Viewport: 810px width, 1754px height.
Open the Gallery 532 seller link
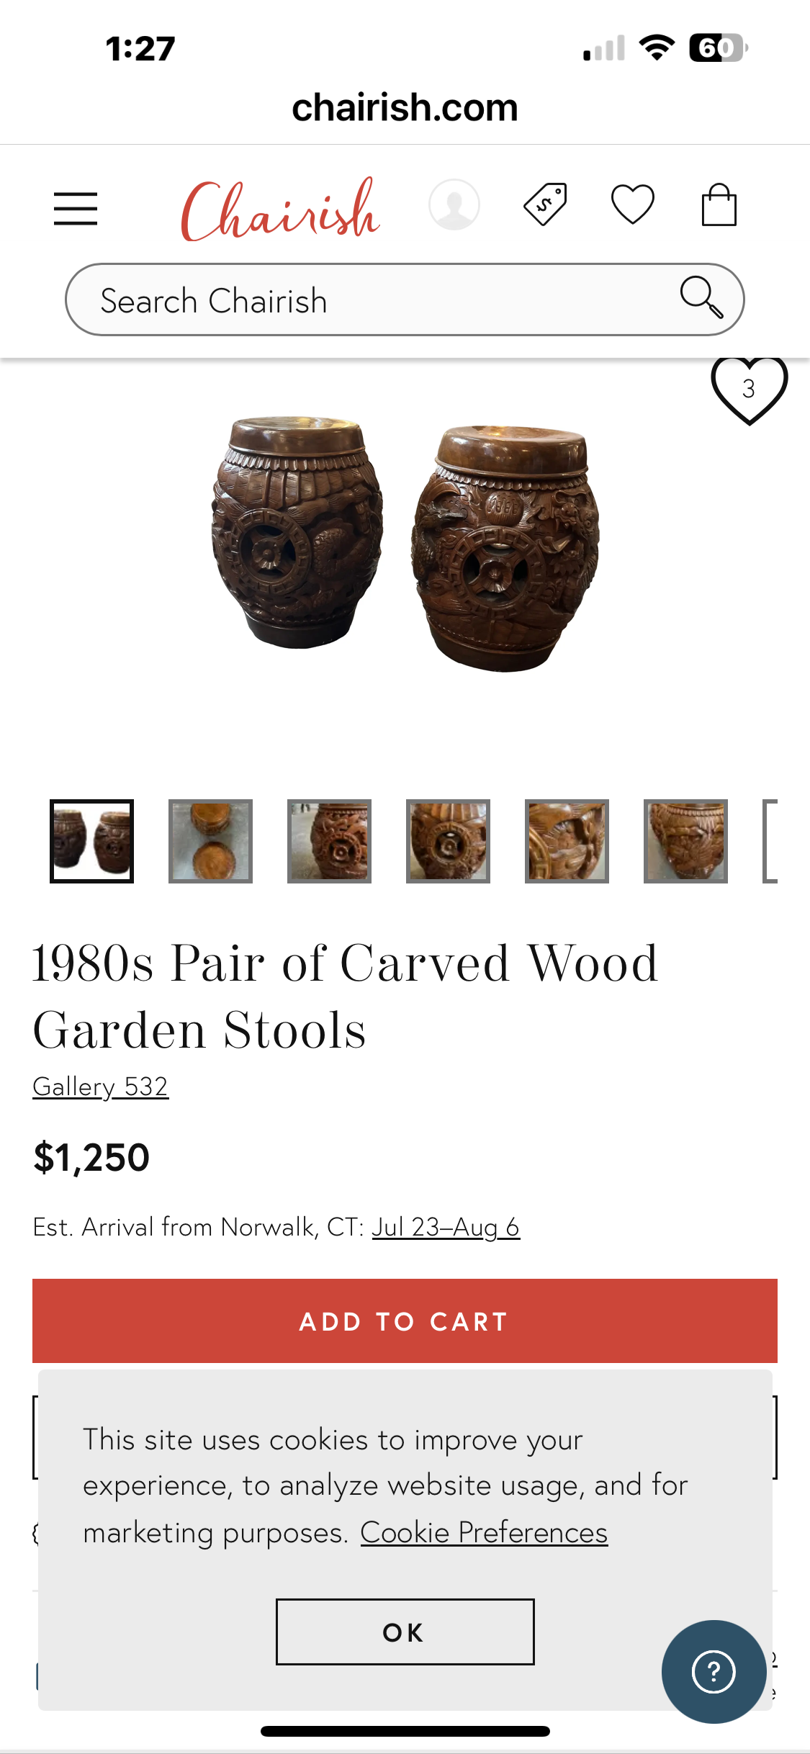pos(101,1087)
